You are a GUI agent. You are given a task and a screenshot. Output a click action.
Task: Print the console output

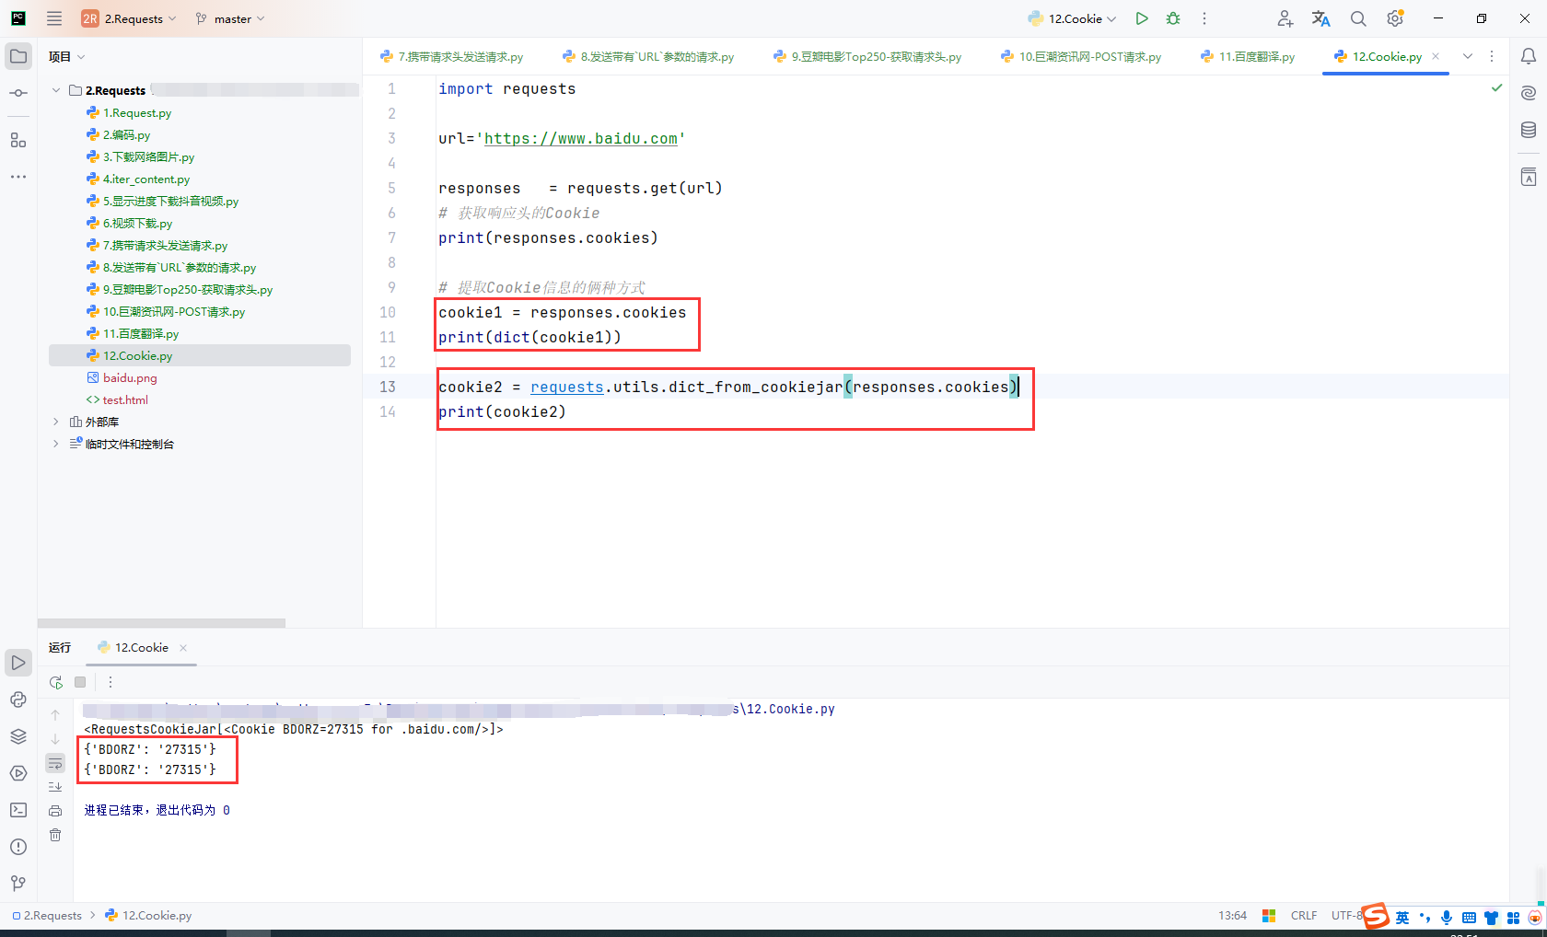55,811
